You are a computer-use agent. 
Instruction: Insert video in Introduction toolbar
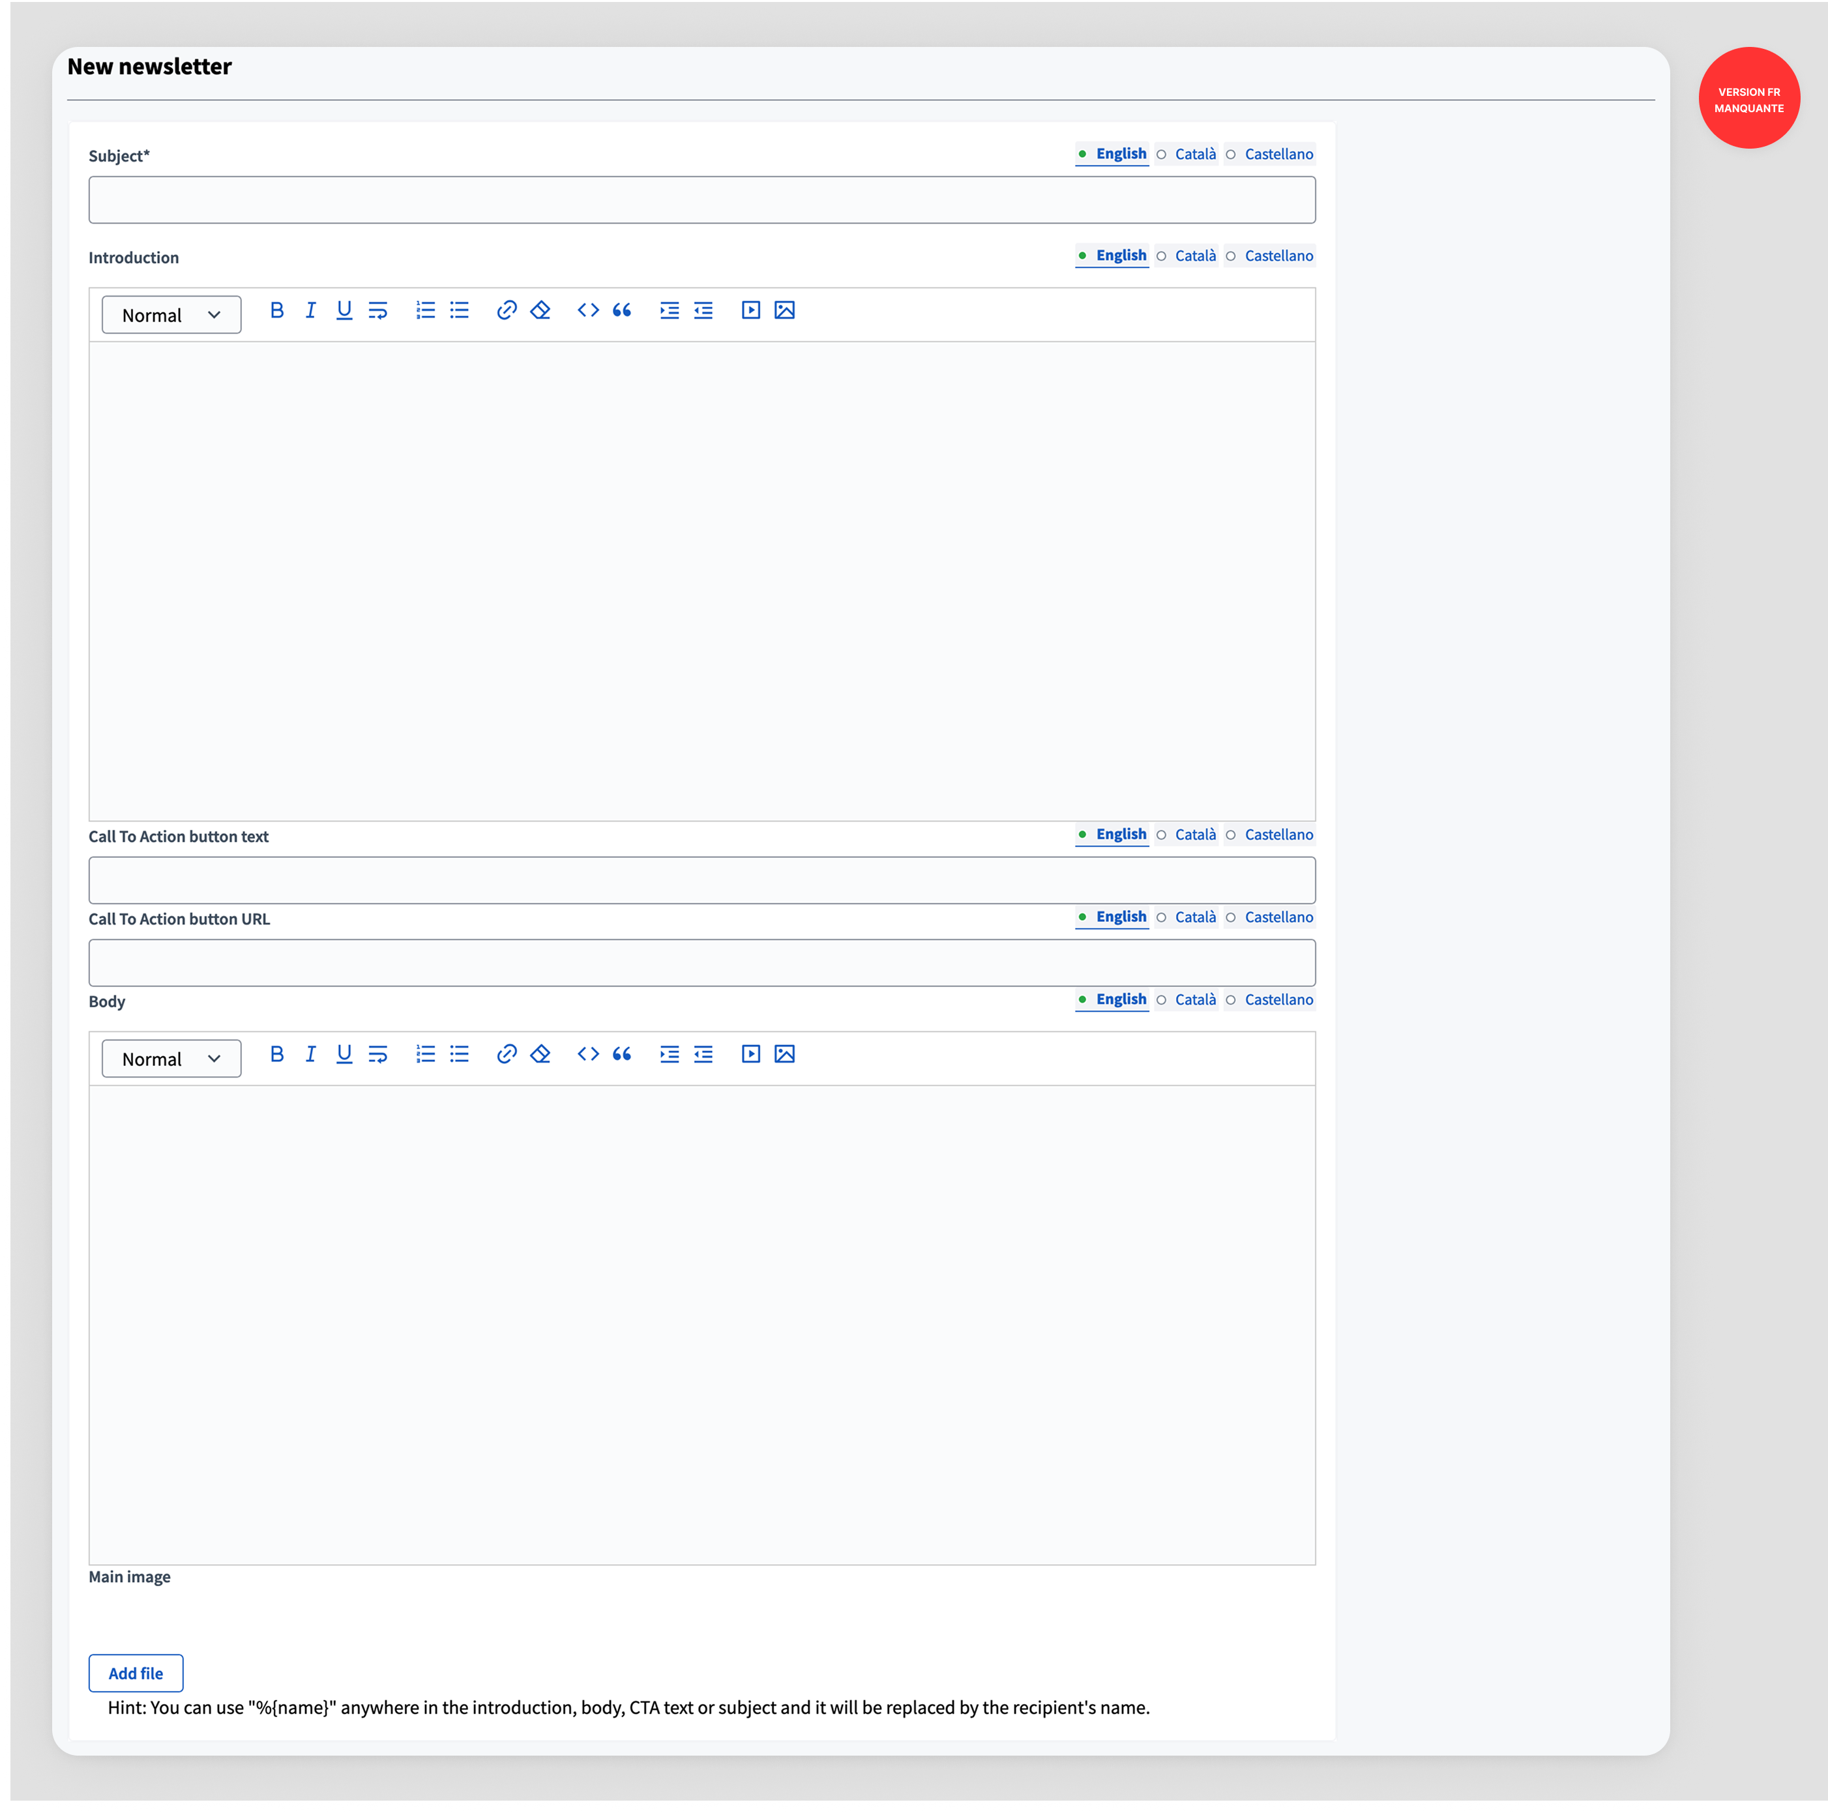(x=751, y=310)
